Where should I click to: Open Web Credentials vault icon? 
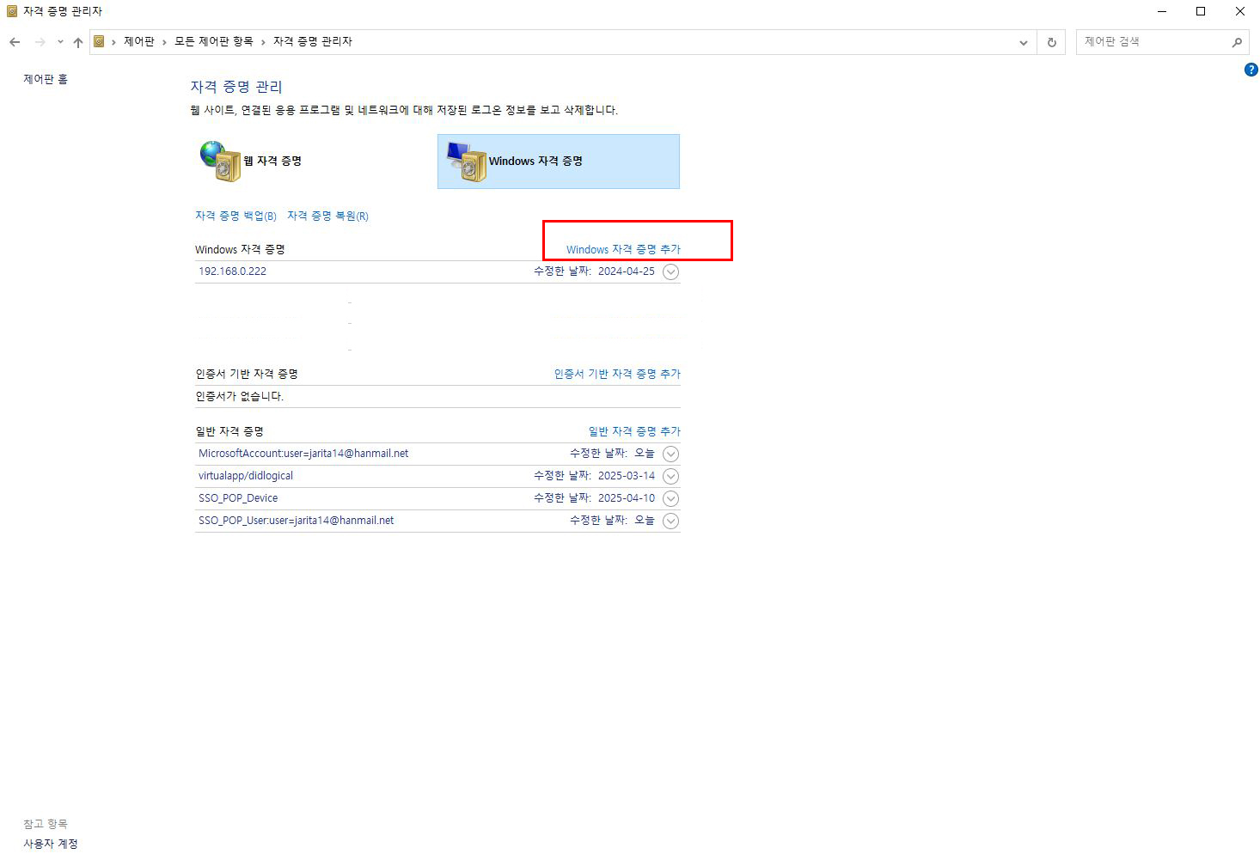221,162
